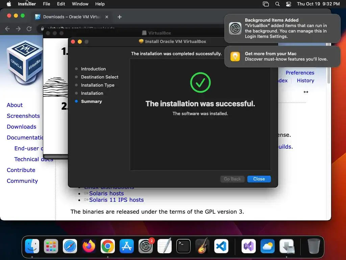
Task: Open Finder from the dock
Action: 32,246
